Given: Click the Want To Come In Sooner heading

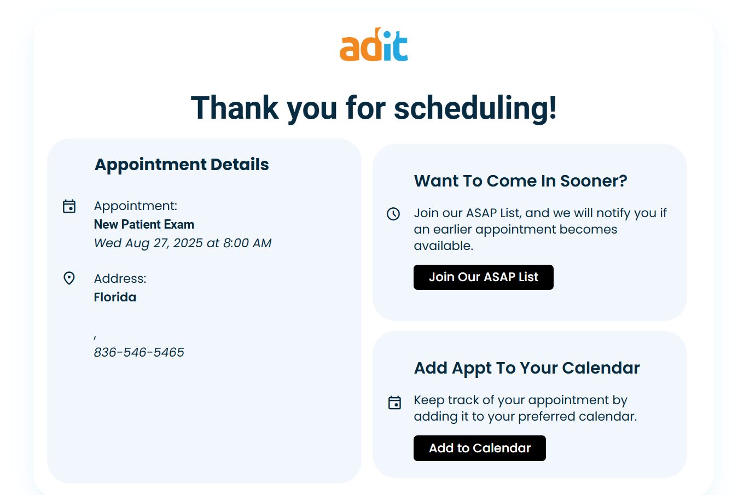Looking at the screenshot, I should pos(520,181).
